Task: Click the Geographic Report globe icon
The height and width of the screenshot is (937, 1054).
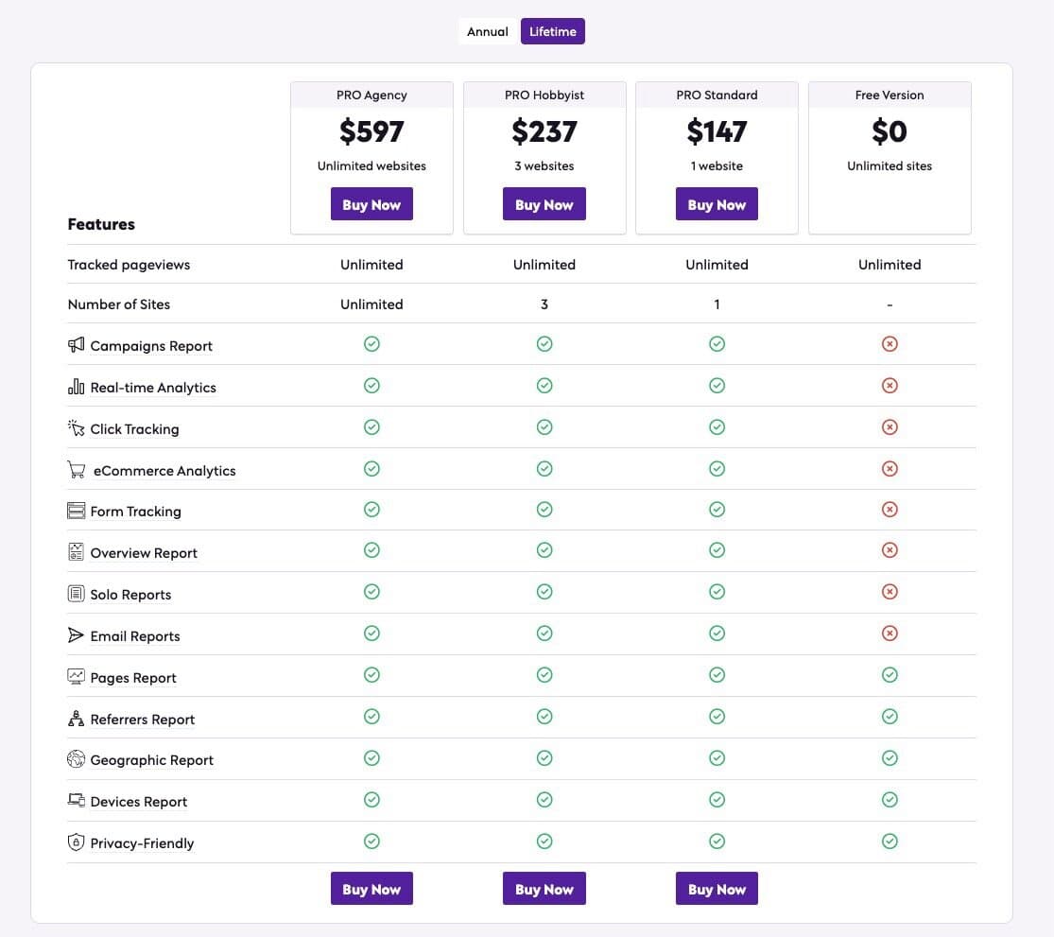Action: (77, 759)
